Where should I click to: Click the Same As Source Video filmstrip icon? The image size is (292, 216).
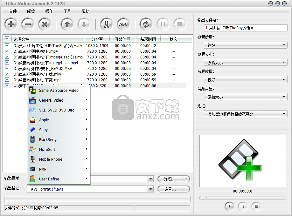click(32, 90)
